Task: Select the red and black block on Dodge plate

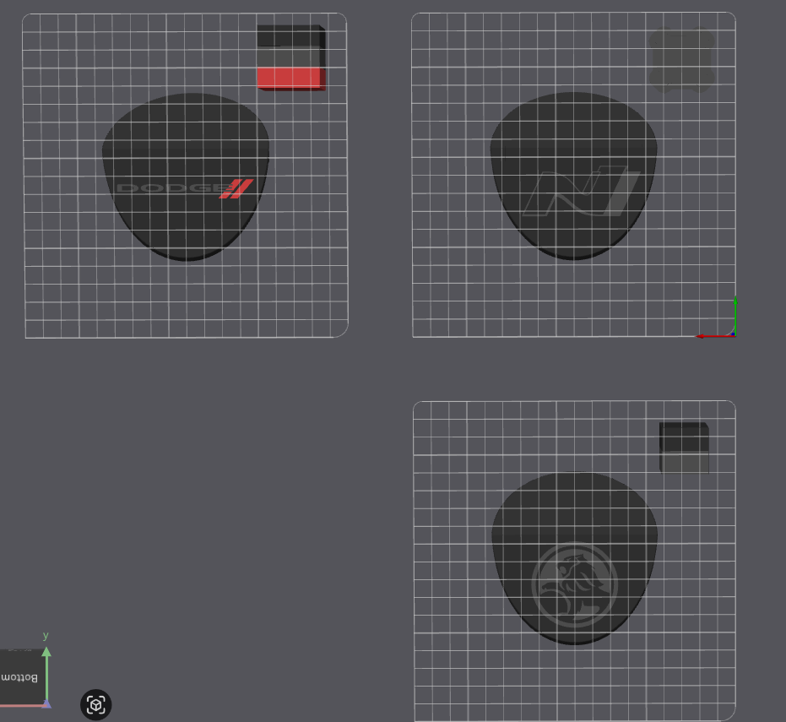Action: [291, 57]
